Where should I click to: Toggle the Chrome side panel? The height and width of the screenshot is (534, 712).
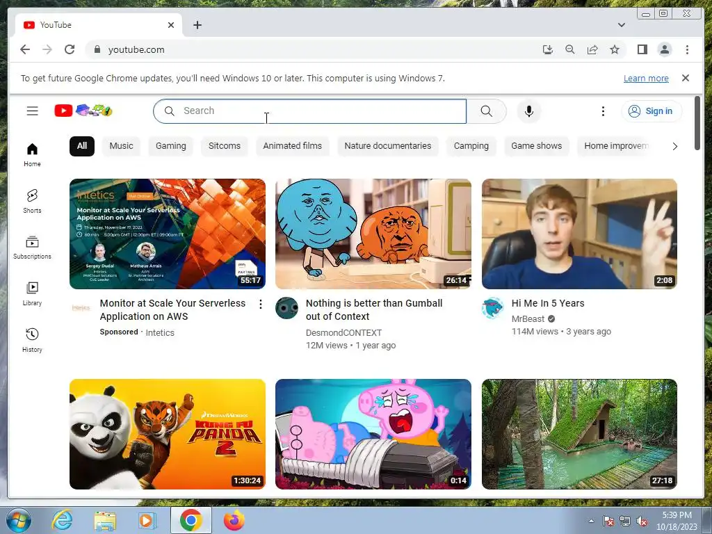click(x=642, y=49)
